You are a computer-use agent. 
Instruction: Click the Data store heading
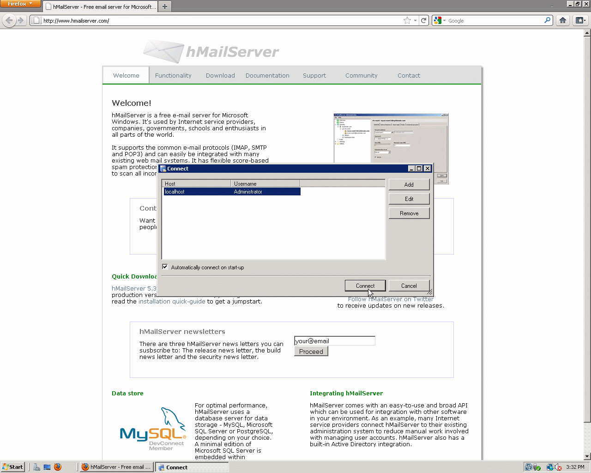pos(127,393)
